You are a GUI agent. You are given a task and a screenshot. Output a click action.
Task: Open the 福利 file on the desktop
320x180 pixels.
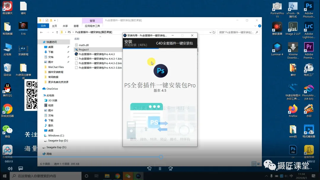[x=23, y=8]
